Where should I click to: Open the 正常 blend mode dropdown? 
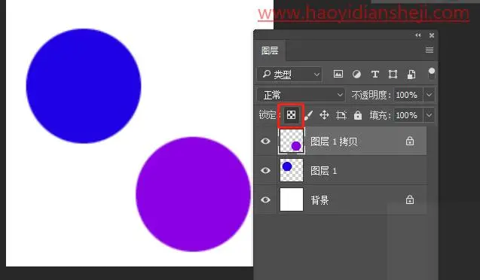pyautogui.click(x=301, y=95)
